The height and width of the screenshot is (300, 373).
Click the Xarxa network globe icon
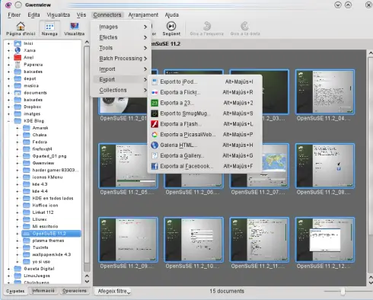coord(18,50)
